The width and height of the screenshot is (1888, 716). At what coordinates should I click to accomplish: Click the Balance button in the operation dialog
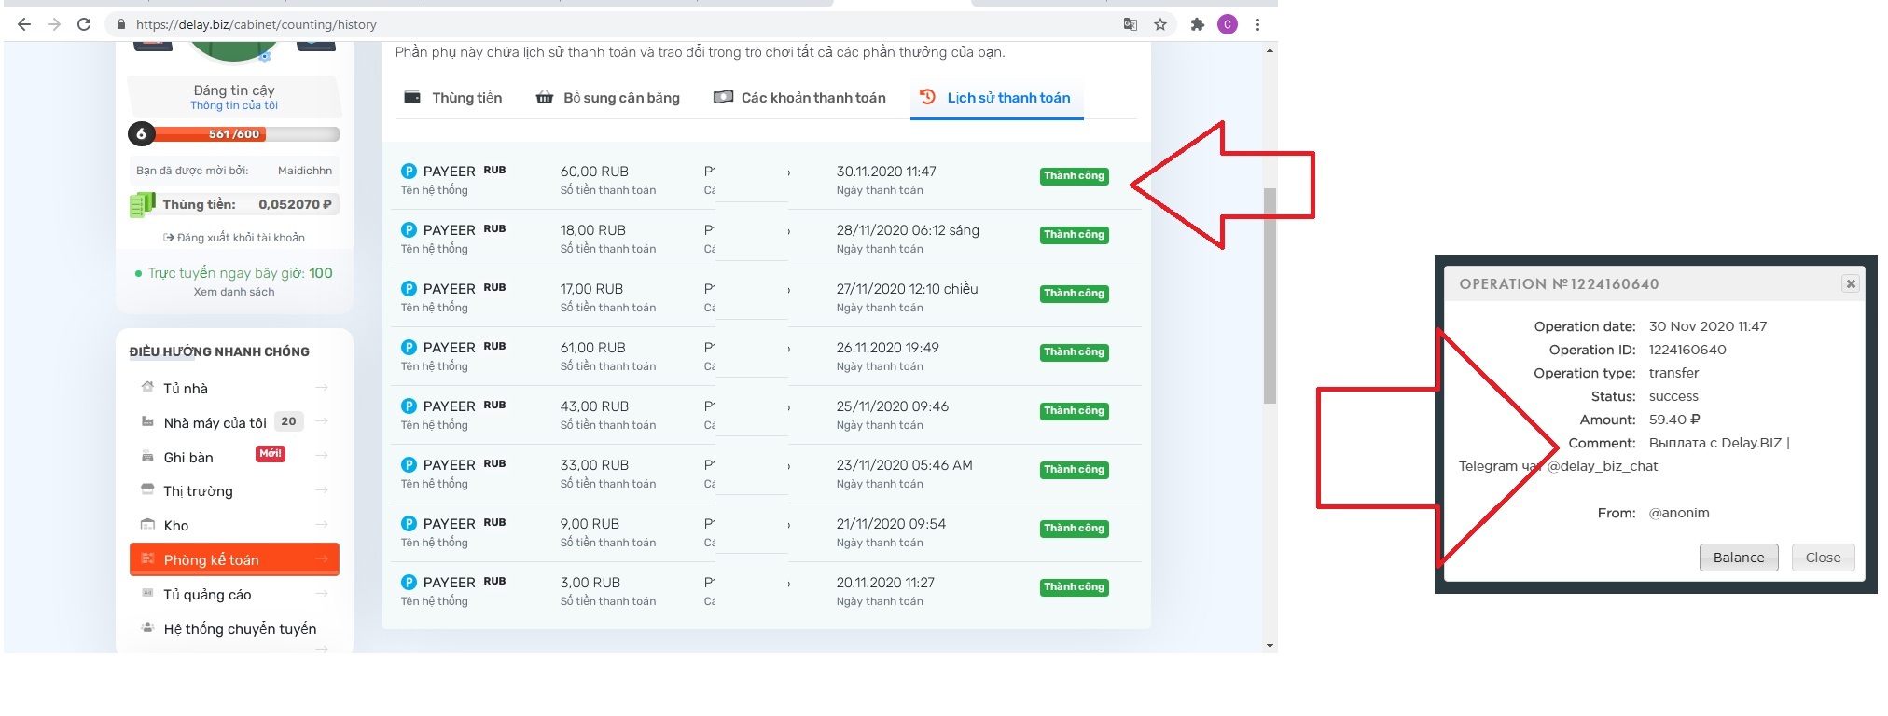(1738, 558)
